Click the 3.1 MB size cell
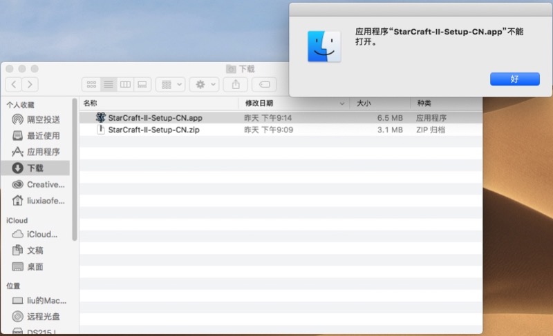 (x=390, y=130)
